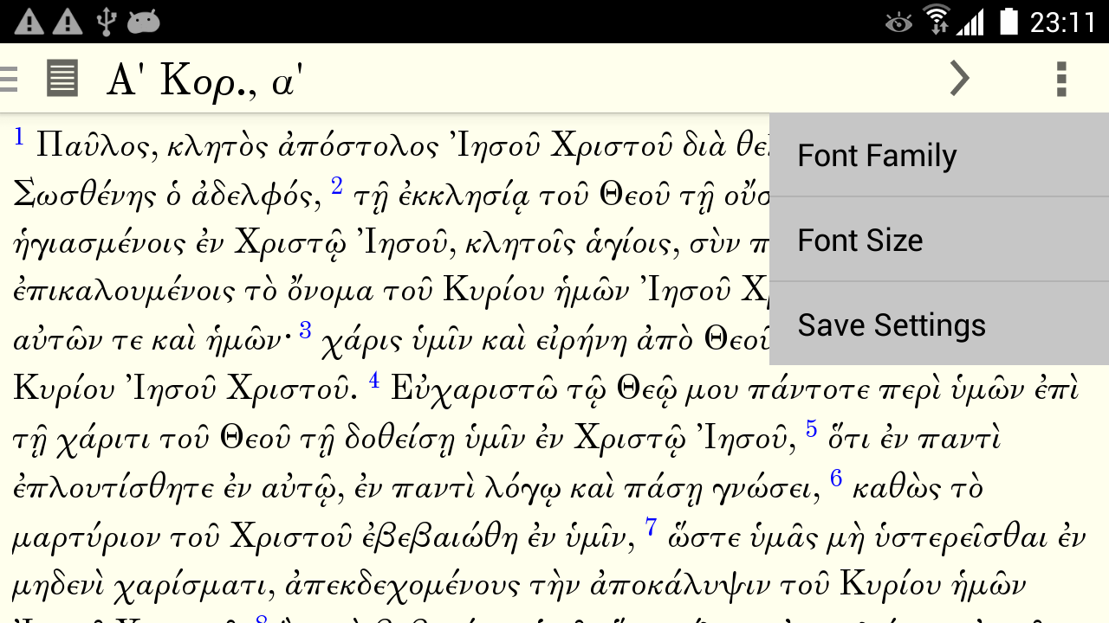Tap verse number 1 before Παῦλος
The image size is (1109, 623).
tap(19, 137)
